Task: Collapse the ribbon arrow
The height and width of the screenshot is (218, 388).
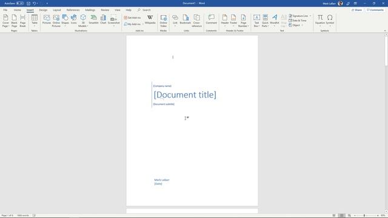Action: click(385, 31)
